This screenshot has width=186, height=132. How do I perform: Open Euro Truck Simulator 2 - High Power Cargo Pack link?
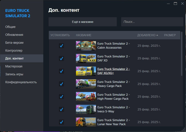coord(114,97)
